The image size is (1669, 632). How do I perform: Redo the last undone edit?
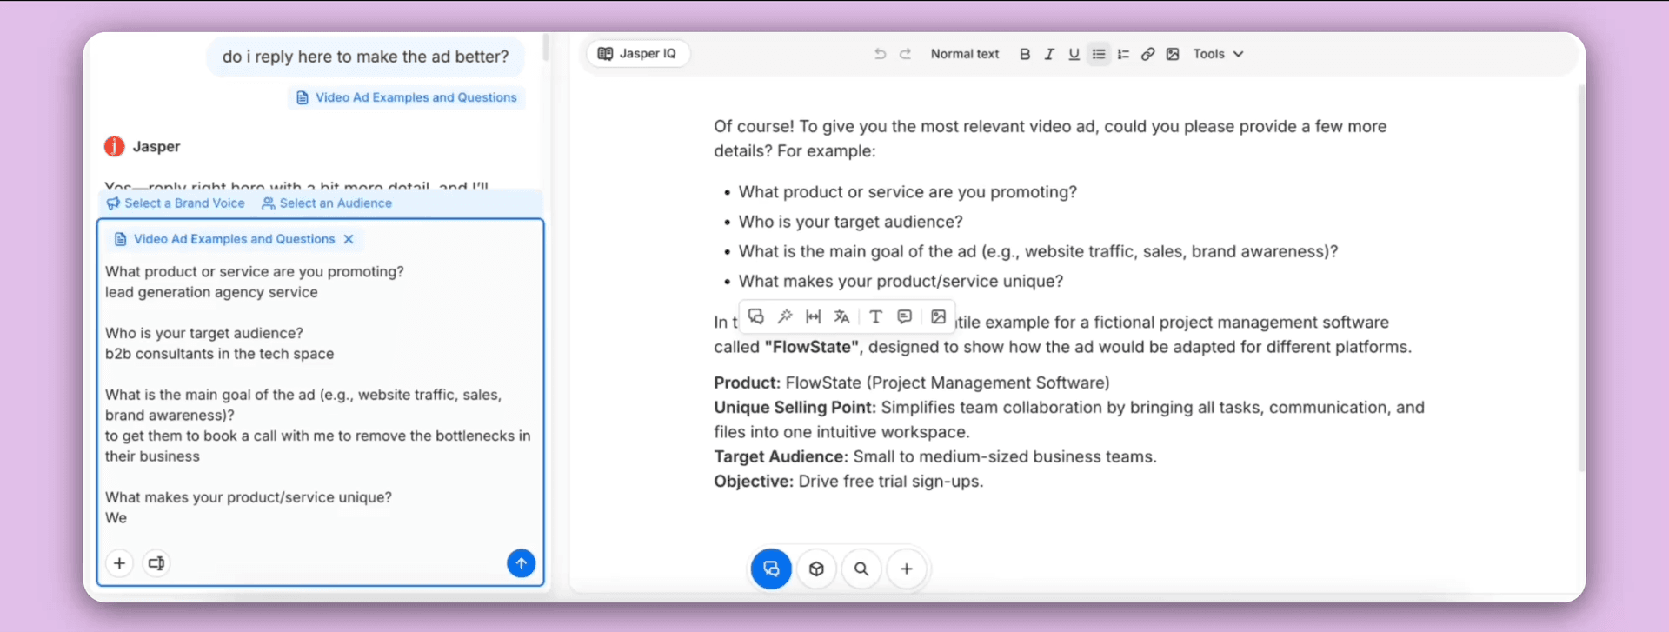905,54
